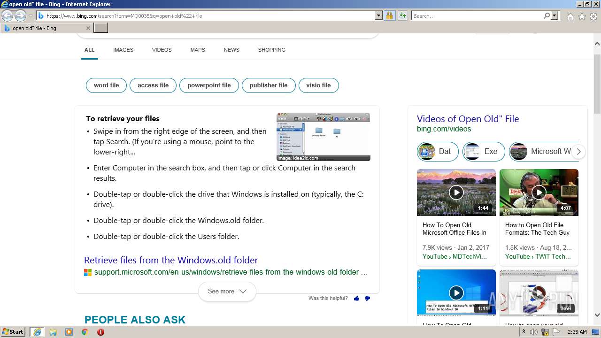Open the File Explorer taskbar icon
The width and height of the screenshot is (601, 338).
pos(53,332)
